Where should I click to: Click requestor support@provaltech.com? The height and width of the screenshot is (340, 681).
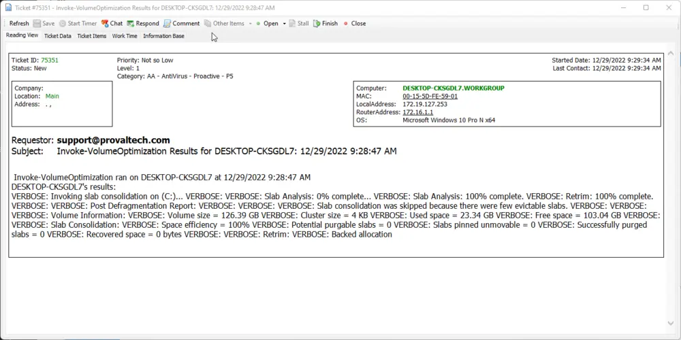tap(113, 140)
